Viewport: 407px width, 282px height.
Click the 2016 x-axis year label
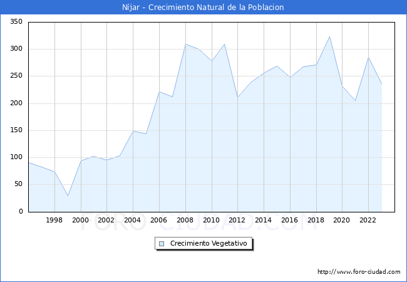coord(290,220)
